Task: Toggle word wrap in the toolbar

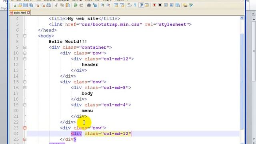Action: coord(130,5)
